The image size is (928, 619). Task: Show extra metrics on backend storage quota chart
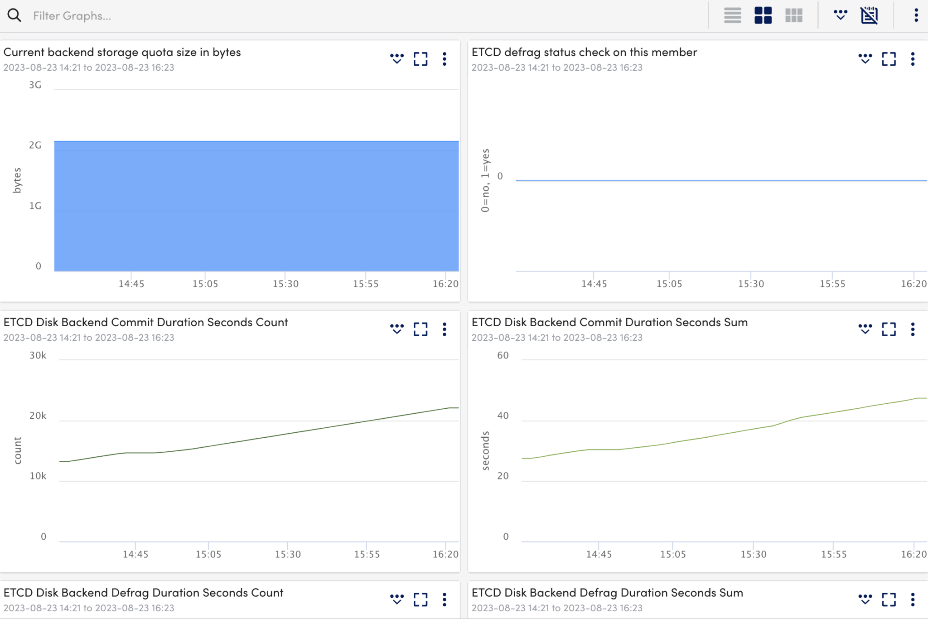[x=396, y=58]
